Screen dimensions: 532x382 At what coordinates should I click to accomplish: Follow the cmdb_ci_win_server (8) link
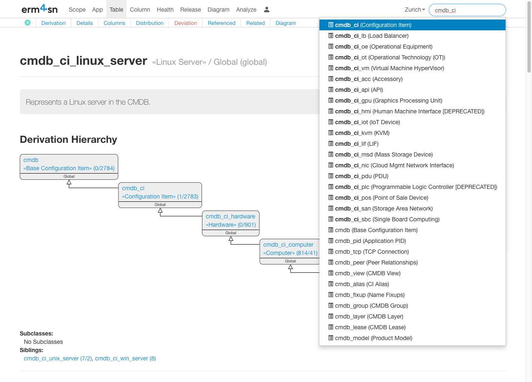coord(125,358)
